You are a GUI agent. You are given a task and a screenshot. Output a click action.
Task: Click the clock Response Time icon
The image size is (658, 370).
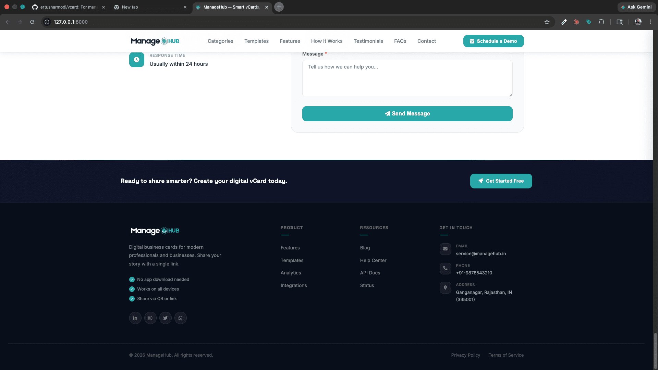pos(136,60)
